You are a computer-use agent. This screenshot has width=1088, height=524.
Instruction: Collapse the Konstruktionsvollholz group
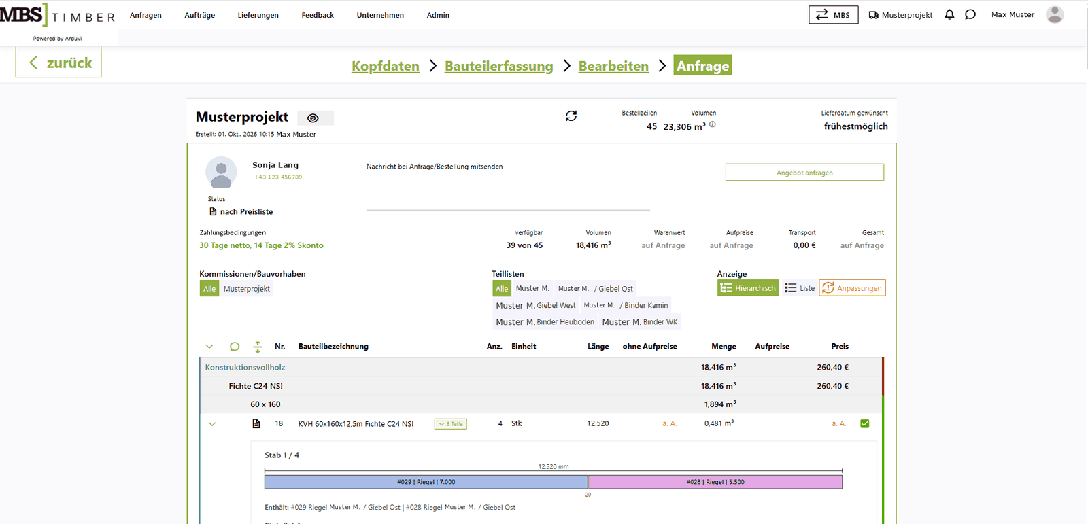click(245, 367)
